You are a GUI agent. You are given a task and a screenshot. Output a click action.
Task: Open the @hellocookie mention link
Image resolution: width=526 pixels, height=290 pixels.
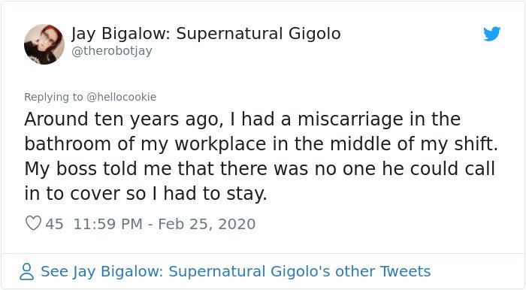pyautogui.click(x=122, y=97)
